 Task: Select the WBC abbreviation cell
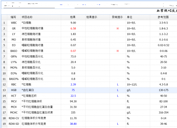click(14, 23)
